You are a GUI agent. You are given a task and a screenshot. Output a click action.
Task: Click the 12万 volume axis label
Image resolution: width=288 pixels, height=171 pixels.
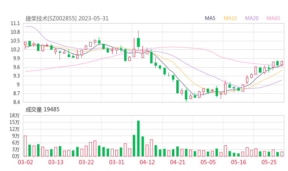[15, 129]
